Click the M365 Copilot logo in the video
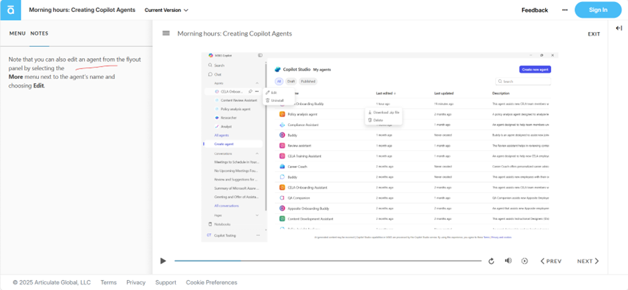 tap(210, 55)
